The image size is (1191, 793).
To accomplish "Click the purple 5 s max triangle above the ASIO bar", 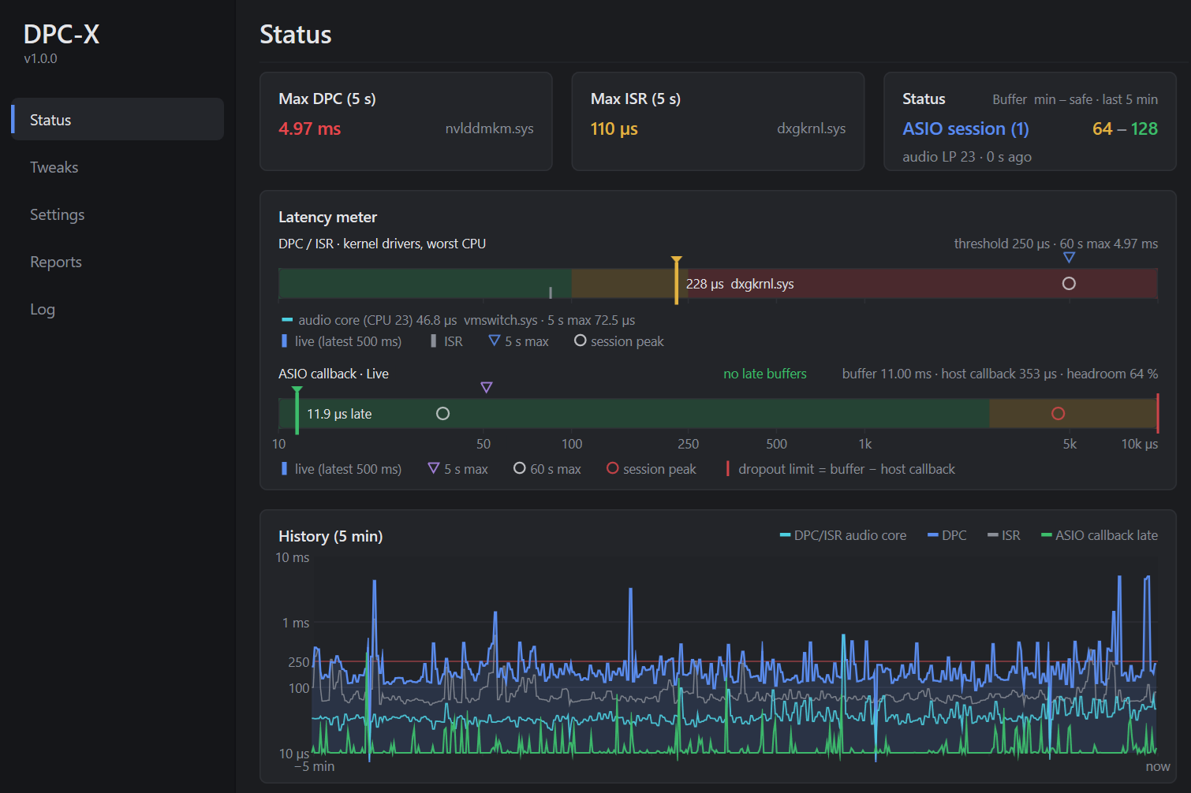I will (487, 387).
